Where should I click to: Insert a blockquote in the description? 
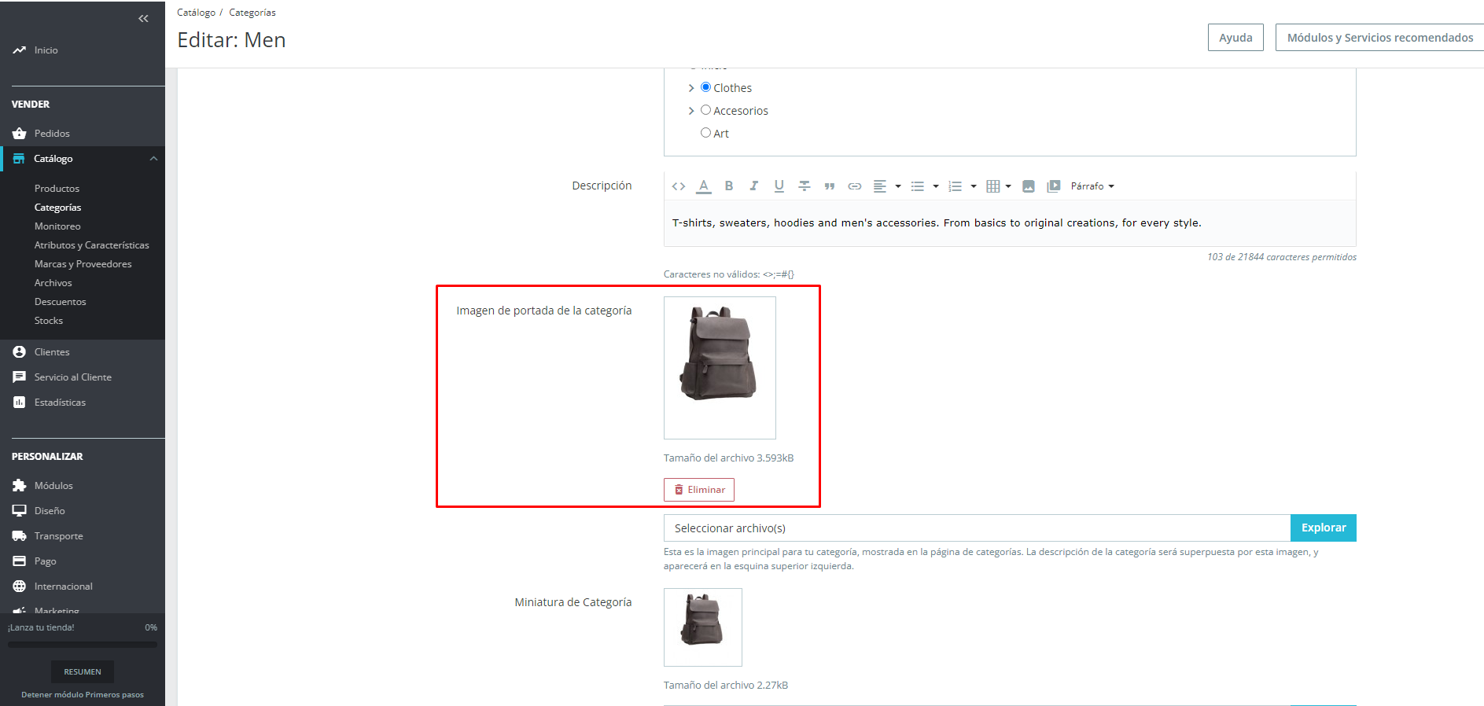(830, 186)
